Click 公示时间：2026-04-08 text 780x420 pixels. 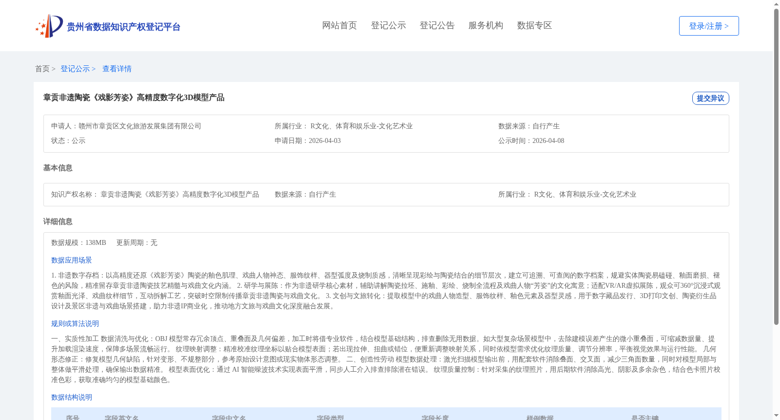tap(531, 140)
